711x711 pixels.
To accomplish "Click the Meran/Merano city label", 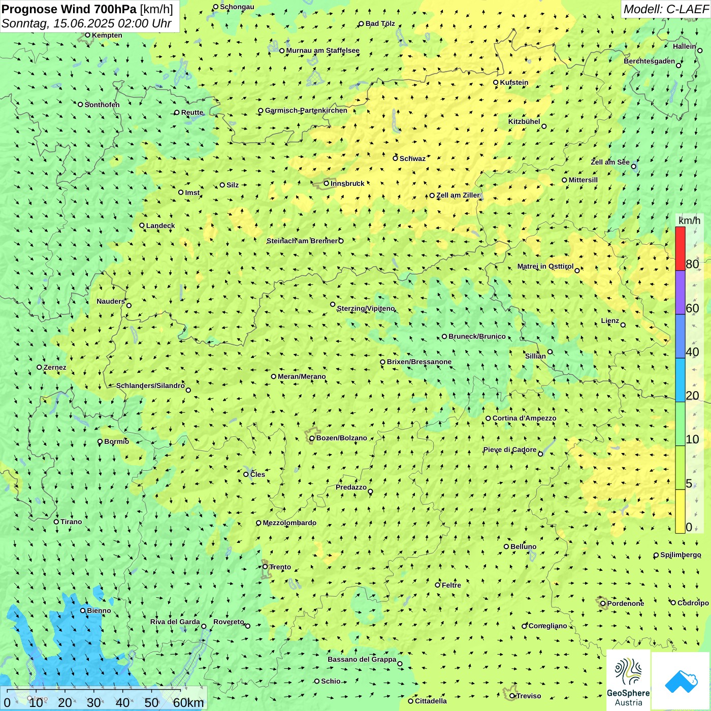I will tap(302, 376).
